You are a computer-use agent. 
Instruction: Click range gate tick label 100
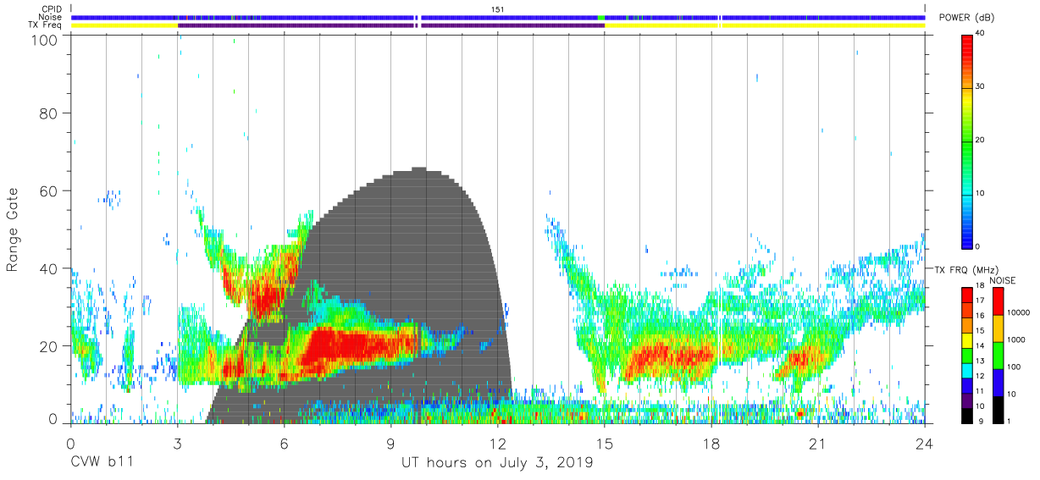(x=42, y=40)
